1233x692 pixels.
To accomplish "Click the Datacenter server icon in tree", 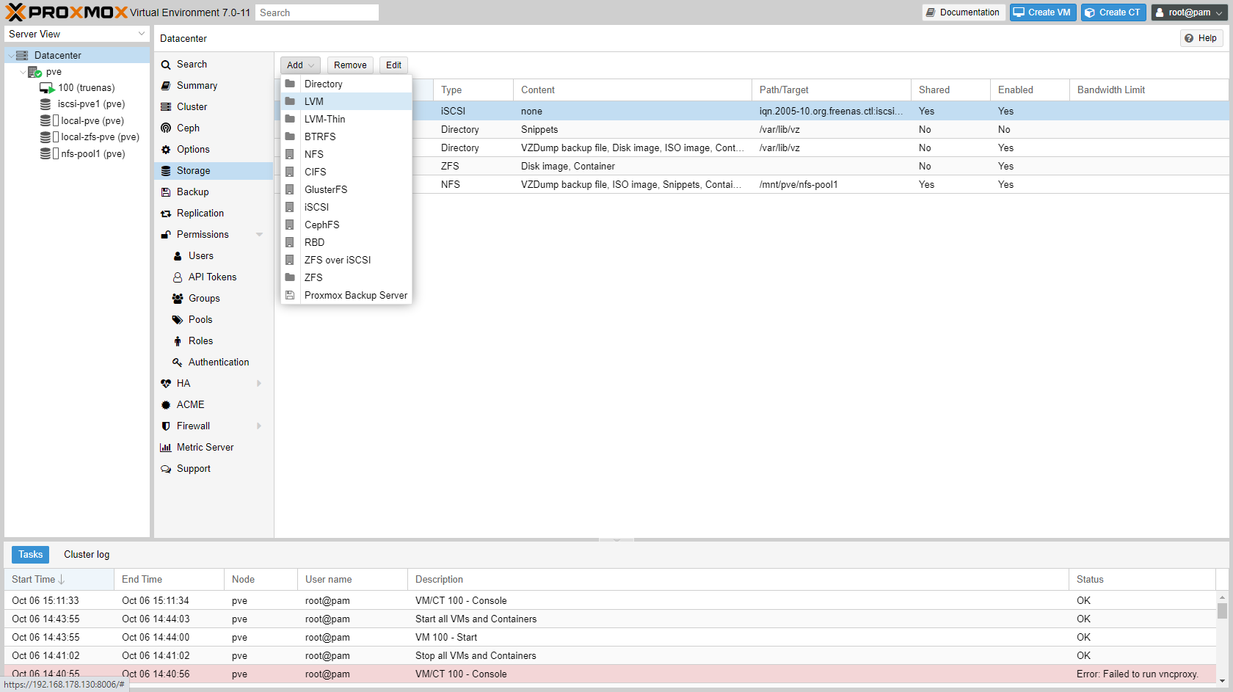I will click(x=22, y=55).
